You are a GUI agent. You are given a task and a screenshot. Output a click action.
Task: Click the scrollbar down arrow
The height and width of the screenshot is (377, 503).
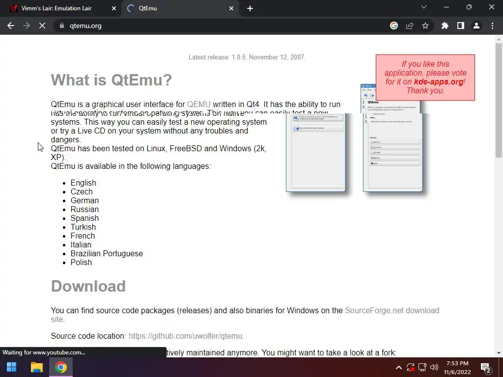[499, 353]
